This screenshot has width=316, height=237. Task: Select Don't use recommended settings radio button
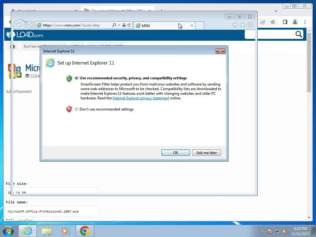click(x=77, y=109)
